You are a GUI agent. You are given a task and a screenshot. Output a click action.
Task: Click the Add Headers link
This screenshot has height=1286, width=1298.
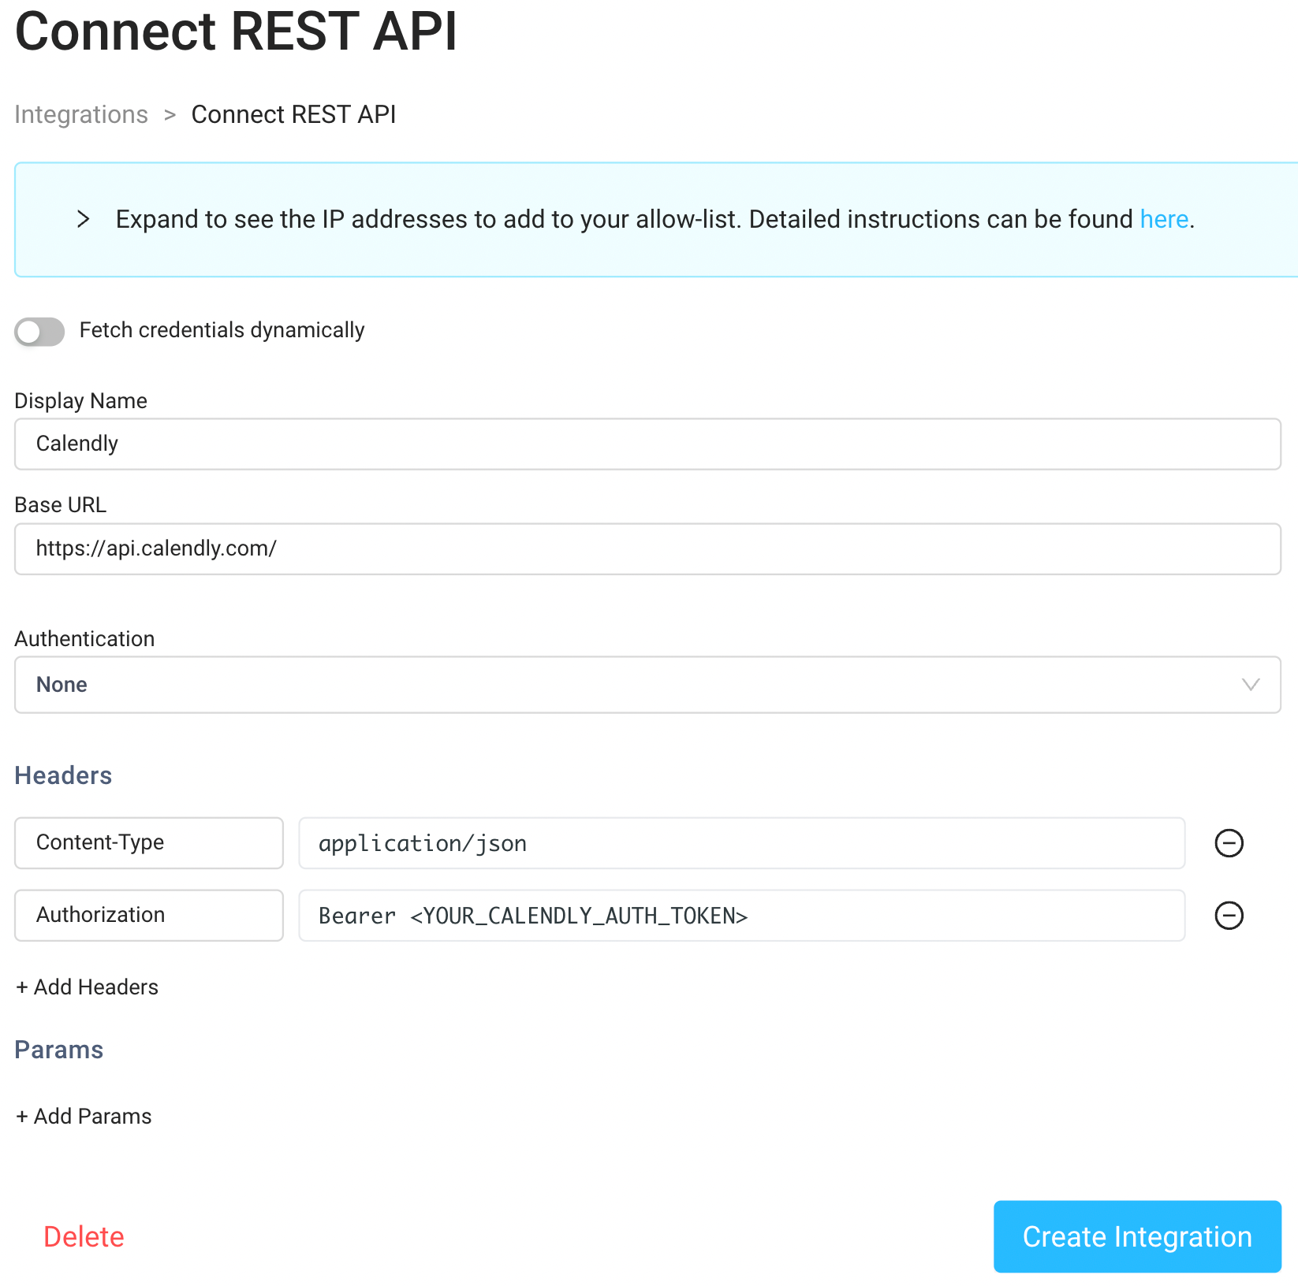click(87, 987)
